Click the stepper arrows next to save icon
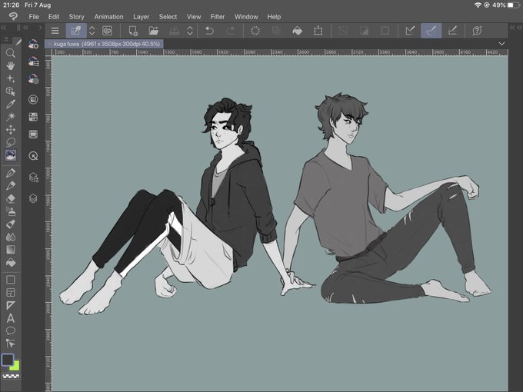The width and height of the screenshot is (523, 392). point(190,31)
